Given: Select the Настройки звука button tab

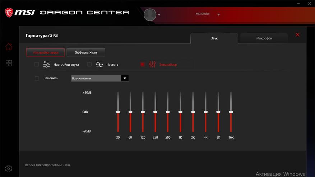Looking at the screenshot, I should [x=45, y=52].
